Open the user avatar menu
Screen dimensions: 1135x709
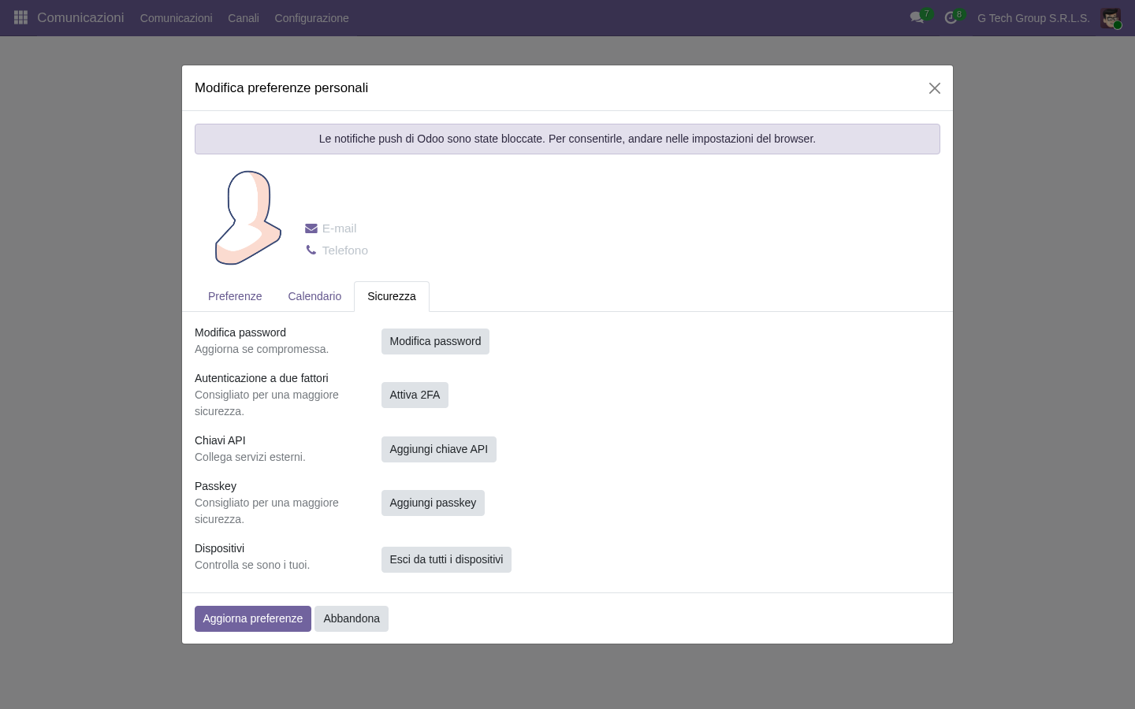coord(1111,18)
